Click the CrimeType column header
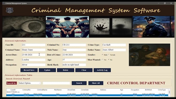Viewport: 176px width, 99px height. click(x=162, y=90)
